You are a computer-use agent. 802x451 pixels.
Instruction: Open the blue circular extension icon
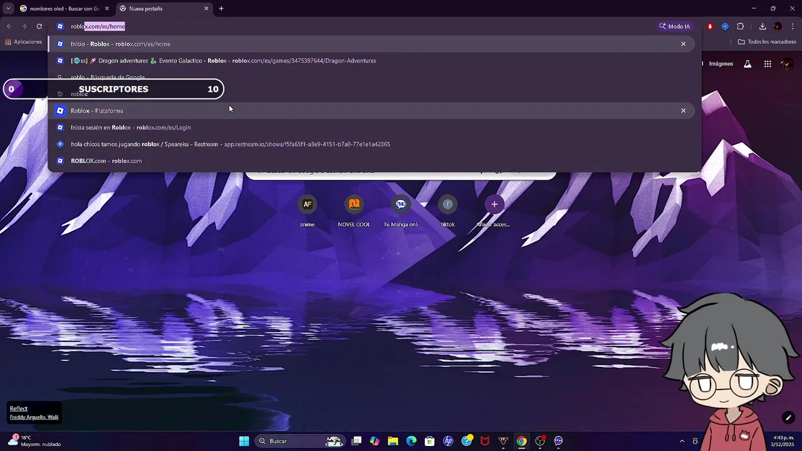tap(725, 26)
